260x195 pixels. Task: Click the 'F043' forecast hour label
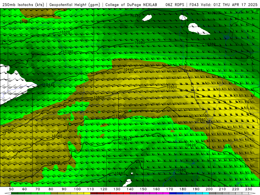(x=194, y=5)
